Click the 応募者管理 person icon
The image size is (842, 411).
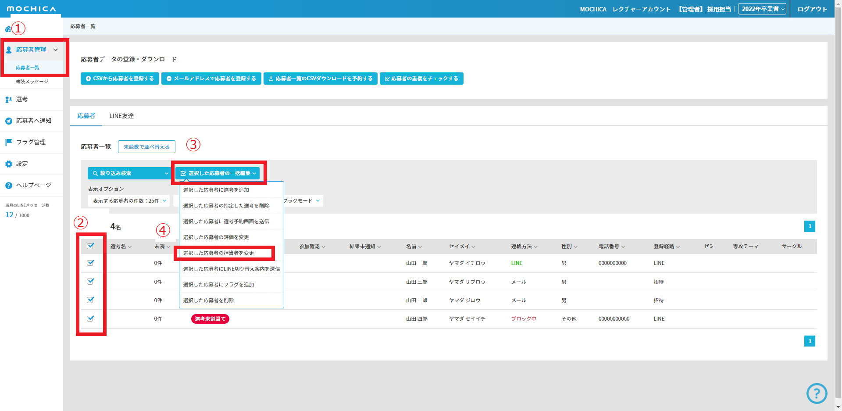coord(9,50)
